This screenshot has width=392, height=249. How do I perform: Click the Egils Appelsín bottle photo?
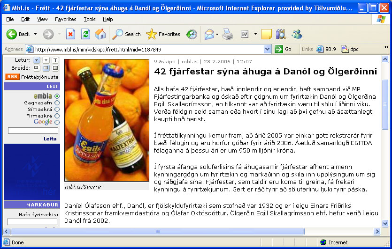(107, 120)
